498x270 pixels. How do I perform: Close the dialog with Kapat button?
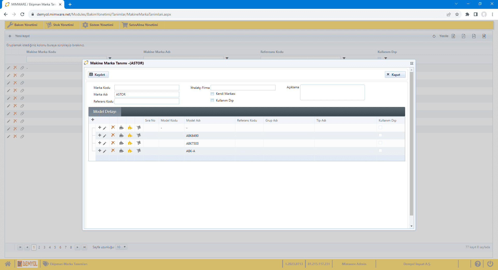pyautogui.click(x=395, y=75)
